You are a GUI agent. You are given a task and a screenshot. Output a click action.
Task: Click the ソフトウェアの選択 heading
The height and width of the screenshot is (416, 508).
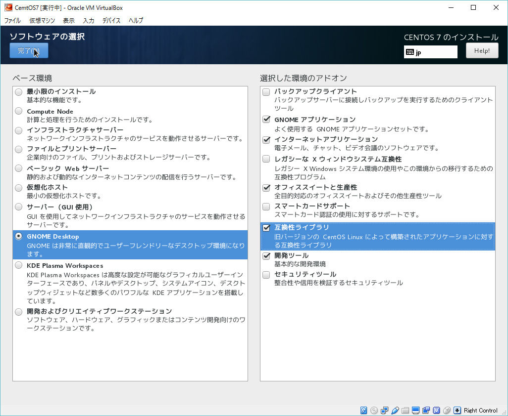click(48, 37)
